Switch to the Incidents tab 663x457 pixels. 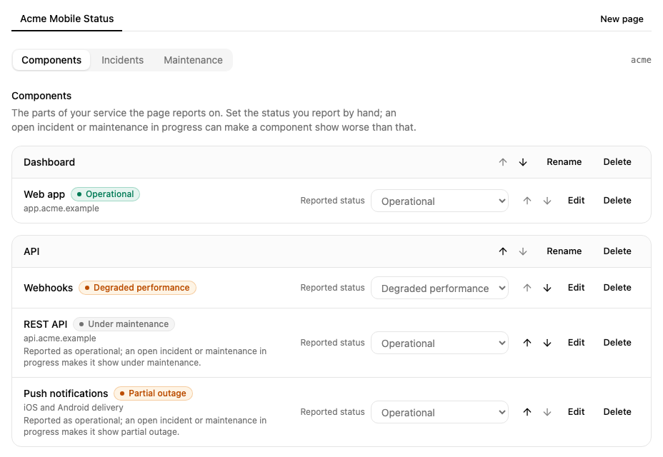pyautogui.click(x=123, y=60)
